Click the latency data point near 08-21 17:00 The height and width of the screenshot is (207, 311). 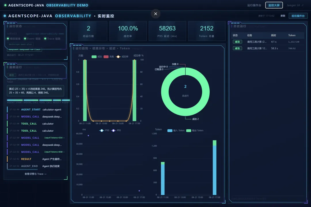(139, 191)
